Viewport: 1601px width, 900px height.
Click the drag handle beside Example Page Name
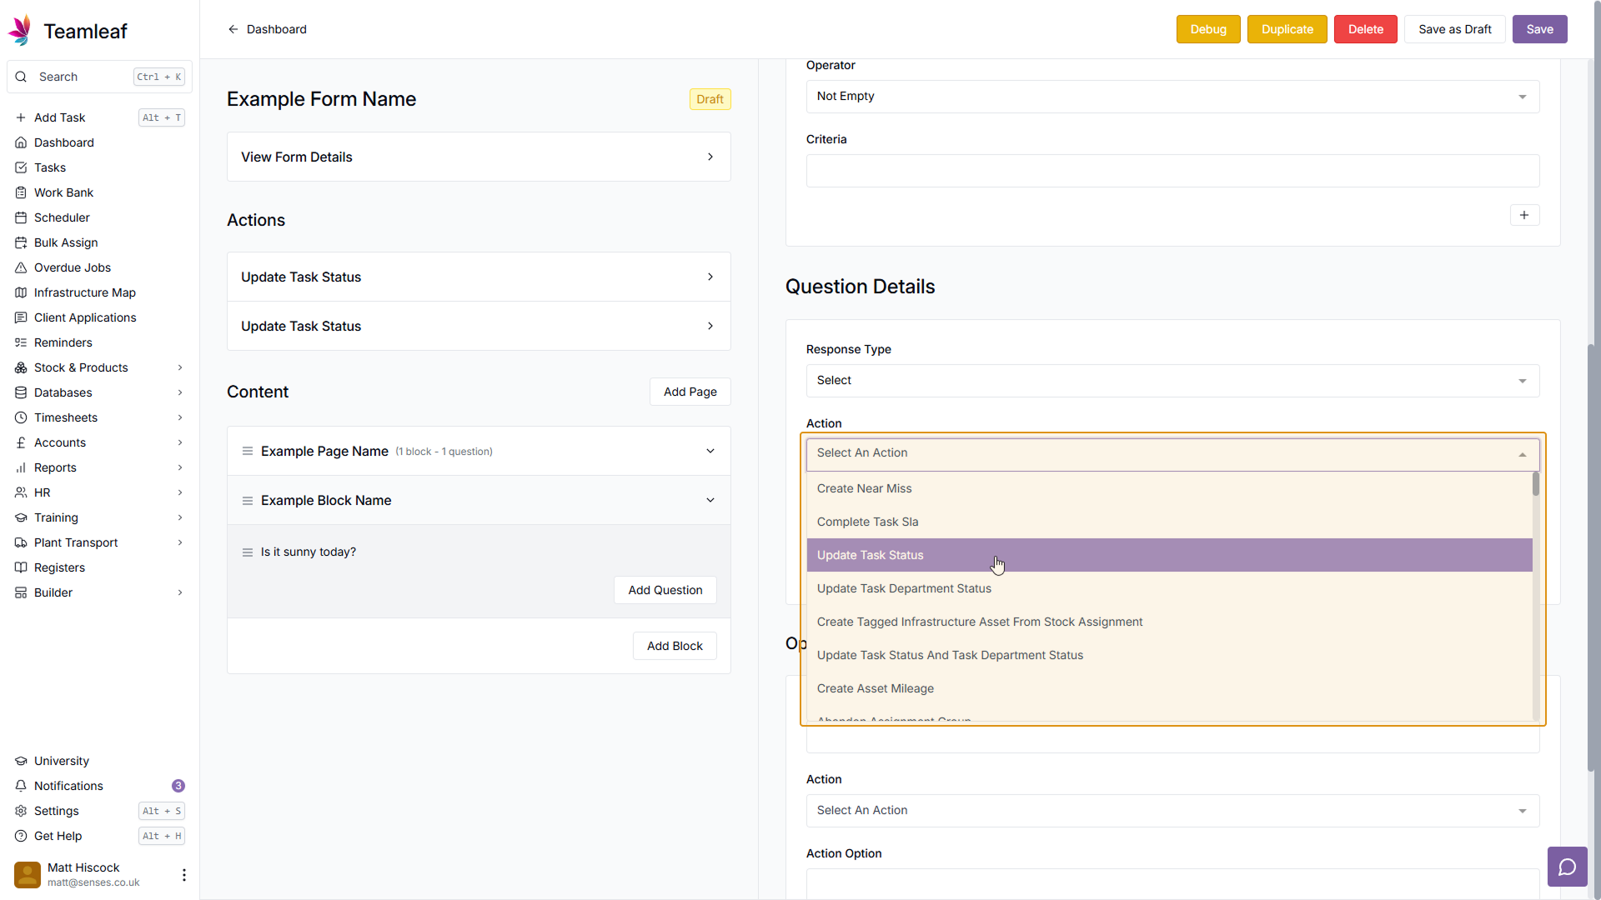point(248,451)
